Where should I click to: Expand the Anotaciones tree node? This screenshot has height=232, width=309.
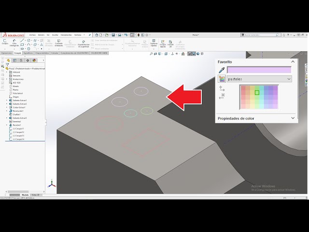7,79
